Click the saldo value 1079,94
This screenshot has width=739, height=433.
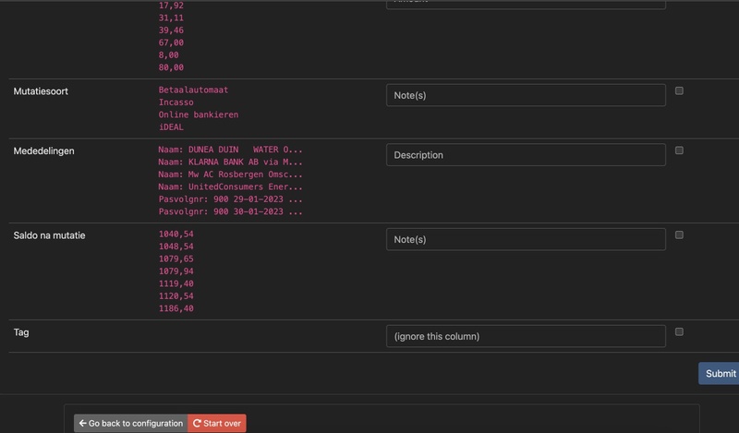176,271
